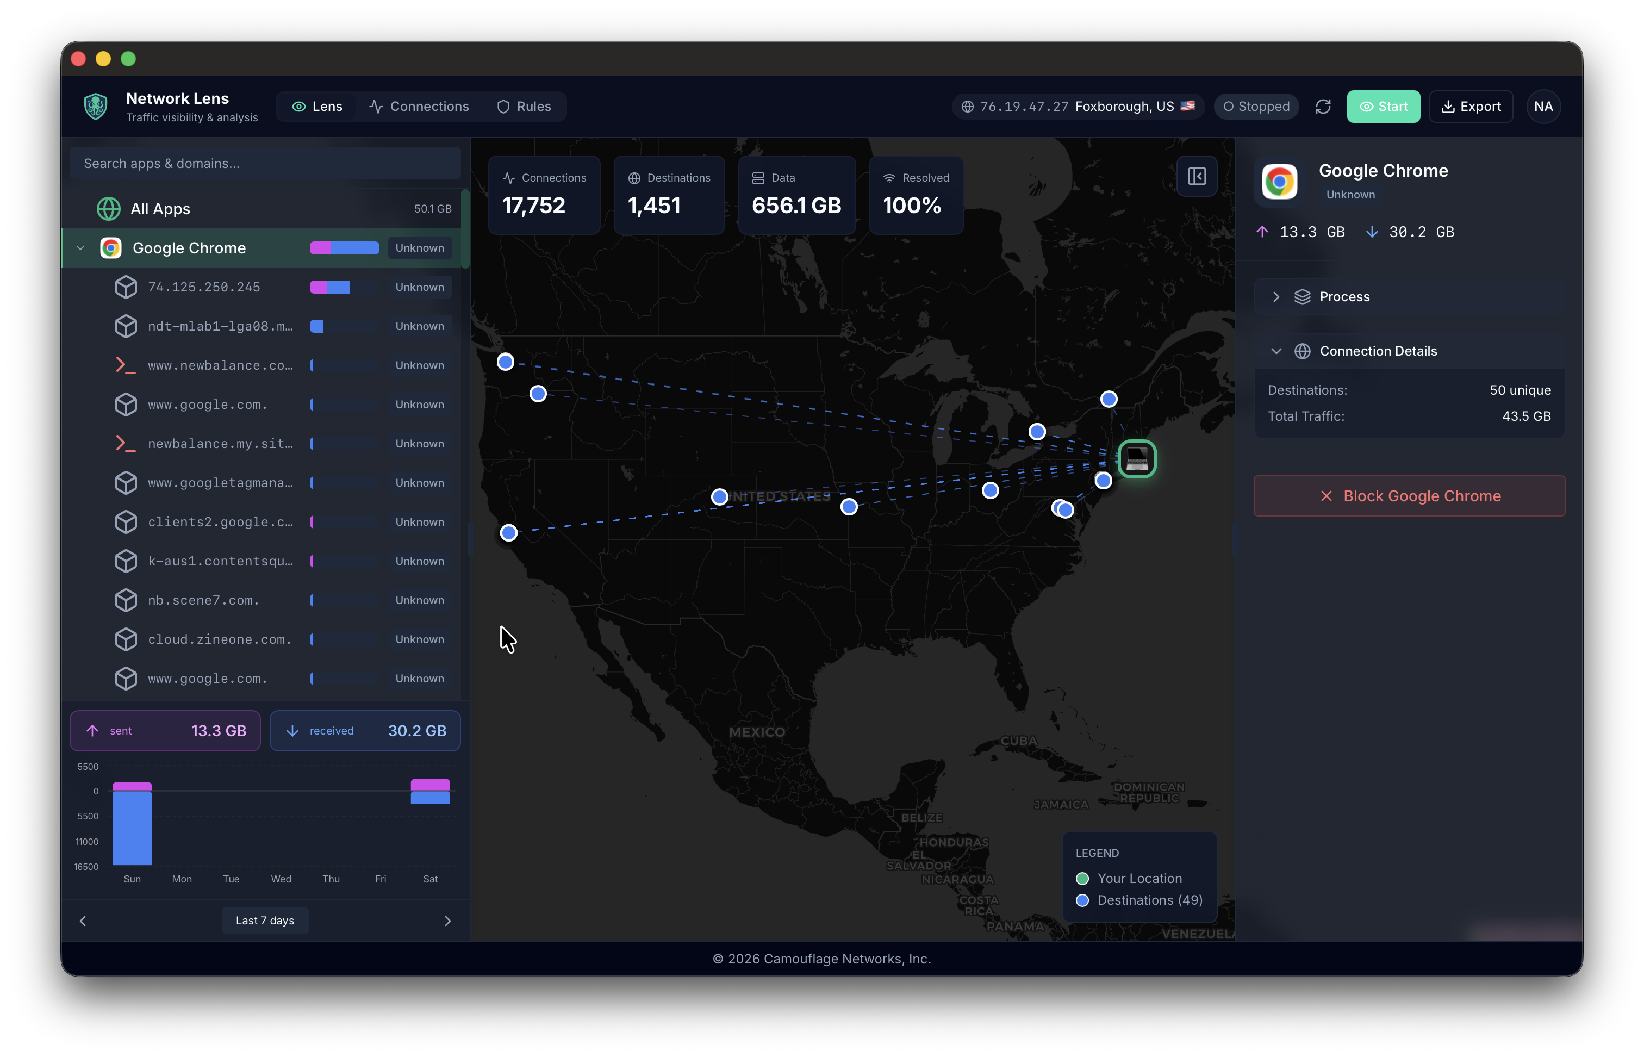The image size is (1644, 1057).
Task: Click the Sunday bar in traffic chart
Action: coord(132,823)
